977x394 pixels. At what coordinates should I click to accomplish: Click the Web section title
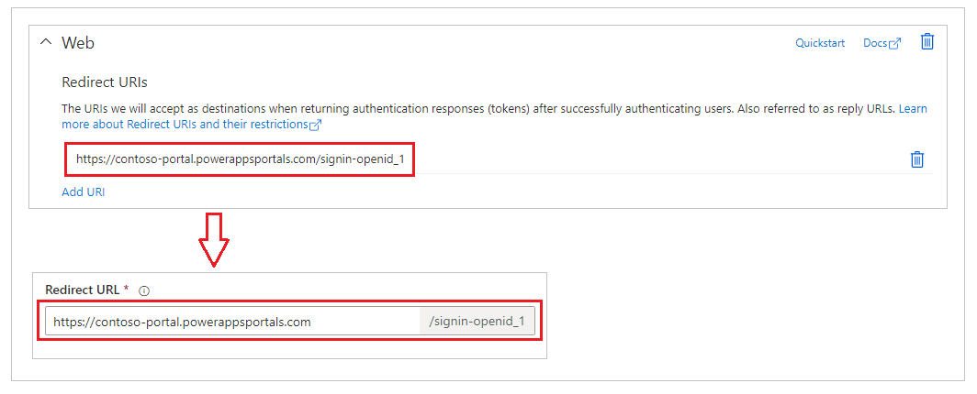tap(78, 43)
